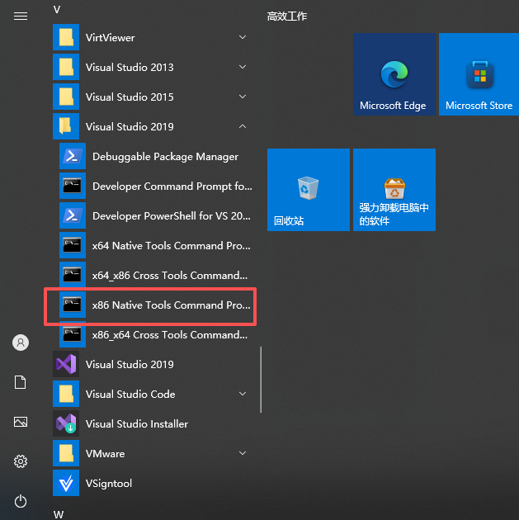
Task: Click x86 Native Tools console icon
Action: [73, 305]
